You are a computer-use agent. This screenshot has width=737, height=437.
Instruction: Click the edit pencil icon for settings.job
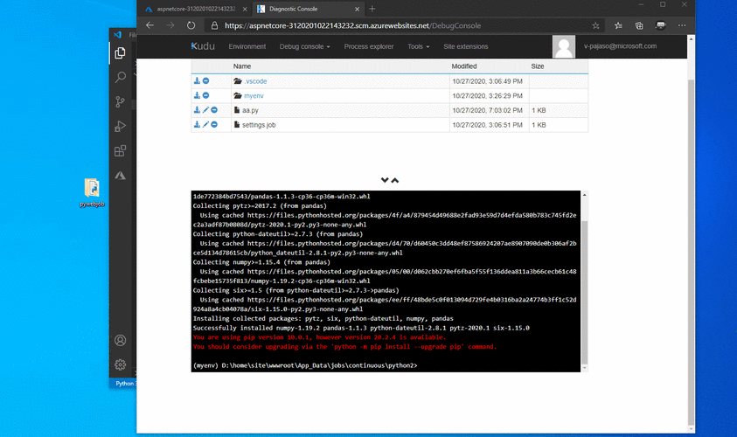click(x=205, y=125)
